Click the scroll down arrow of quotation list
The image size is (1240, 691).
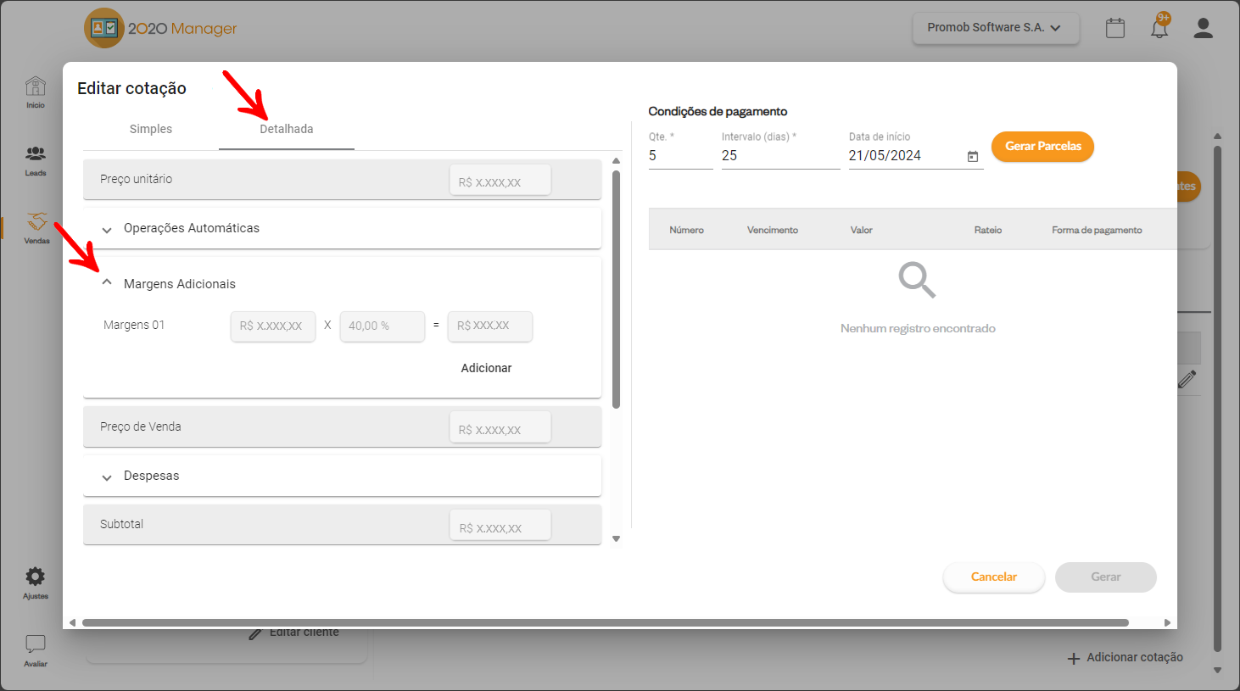[x=617, y=539]
